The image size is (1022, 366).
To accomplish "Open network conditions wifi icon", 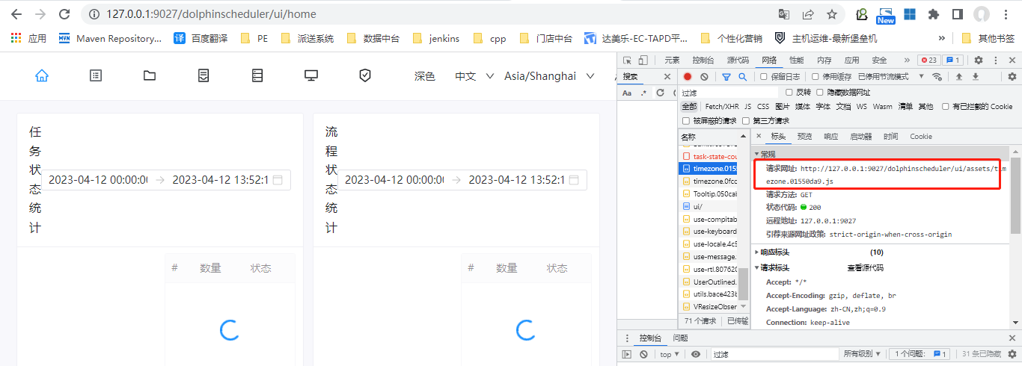I will 937,76.
